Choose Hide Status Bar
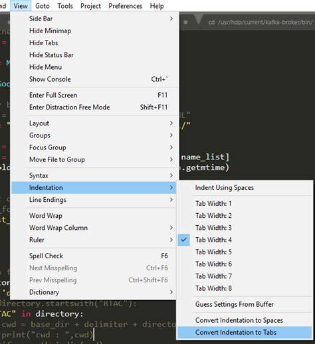This screenshot has width=315, height=344. [94, 55]
